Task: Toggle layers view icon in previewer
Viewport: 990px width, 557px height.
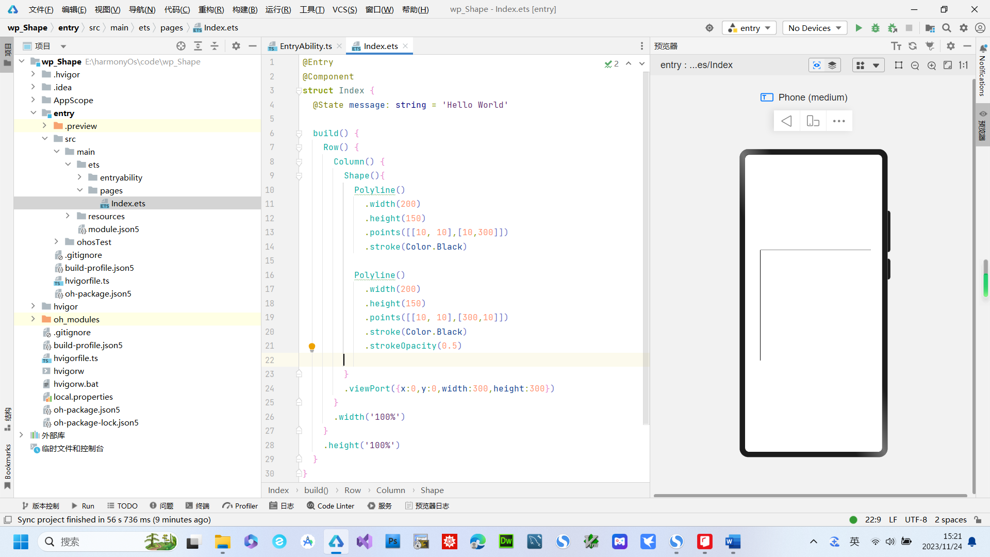Action: [832, 65]
